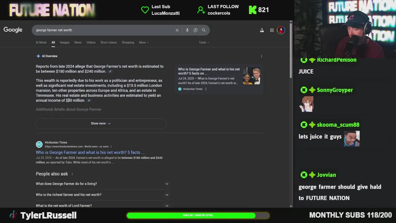Switch to Short videos tab
This screenshot has width=396, height=223.
[x=109, y=42]
